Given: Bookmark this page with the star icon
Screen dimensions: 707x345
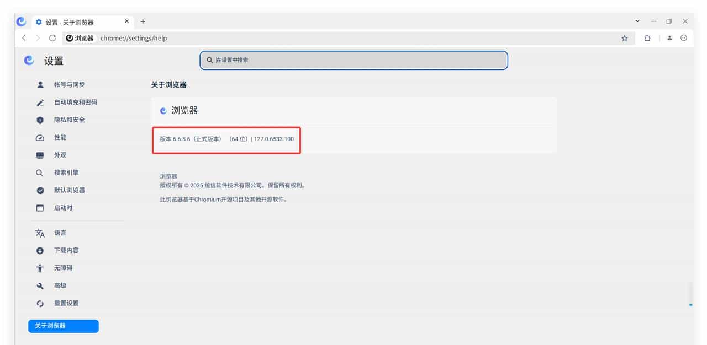Looking at the screenshot, I should [x=624, y=38].
